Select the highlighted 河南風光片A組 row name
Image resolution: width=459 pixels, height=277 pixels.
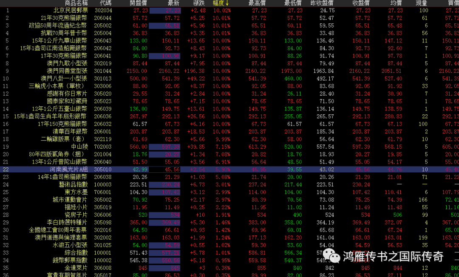click(68, 169)
